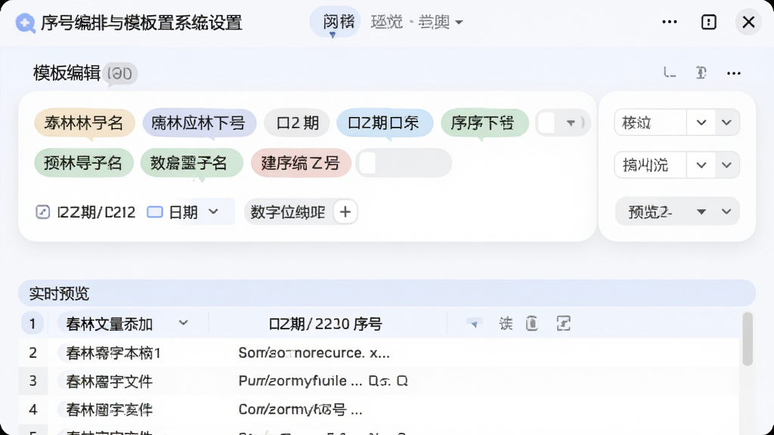
Task: Click the 预览2- dropdown end chevron
Action: click(726, 211)
